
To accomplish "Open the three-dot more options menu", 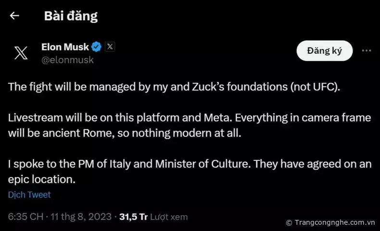I will pyautogui.click(x=366, y=50).
